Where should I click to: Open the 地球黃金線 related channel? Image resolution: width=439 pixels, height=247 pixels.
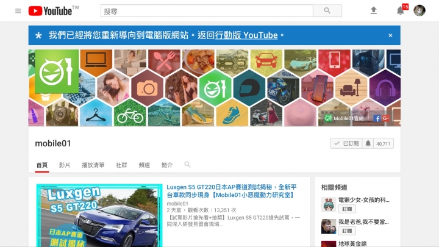(x=352, y=243)
